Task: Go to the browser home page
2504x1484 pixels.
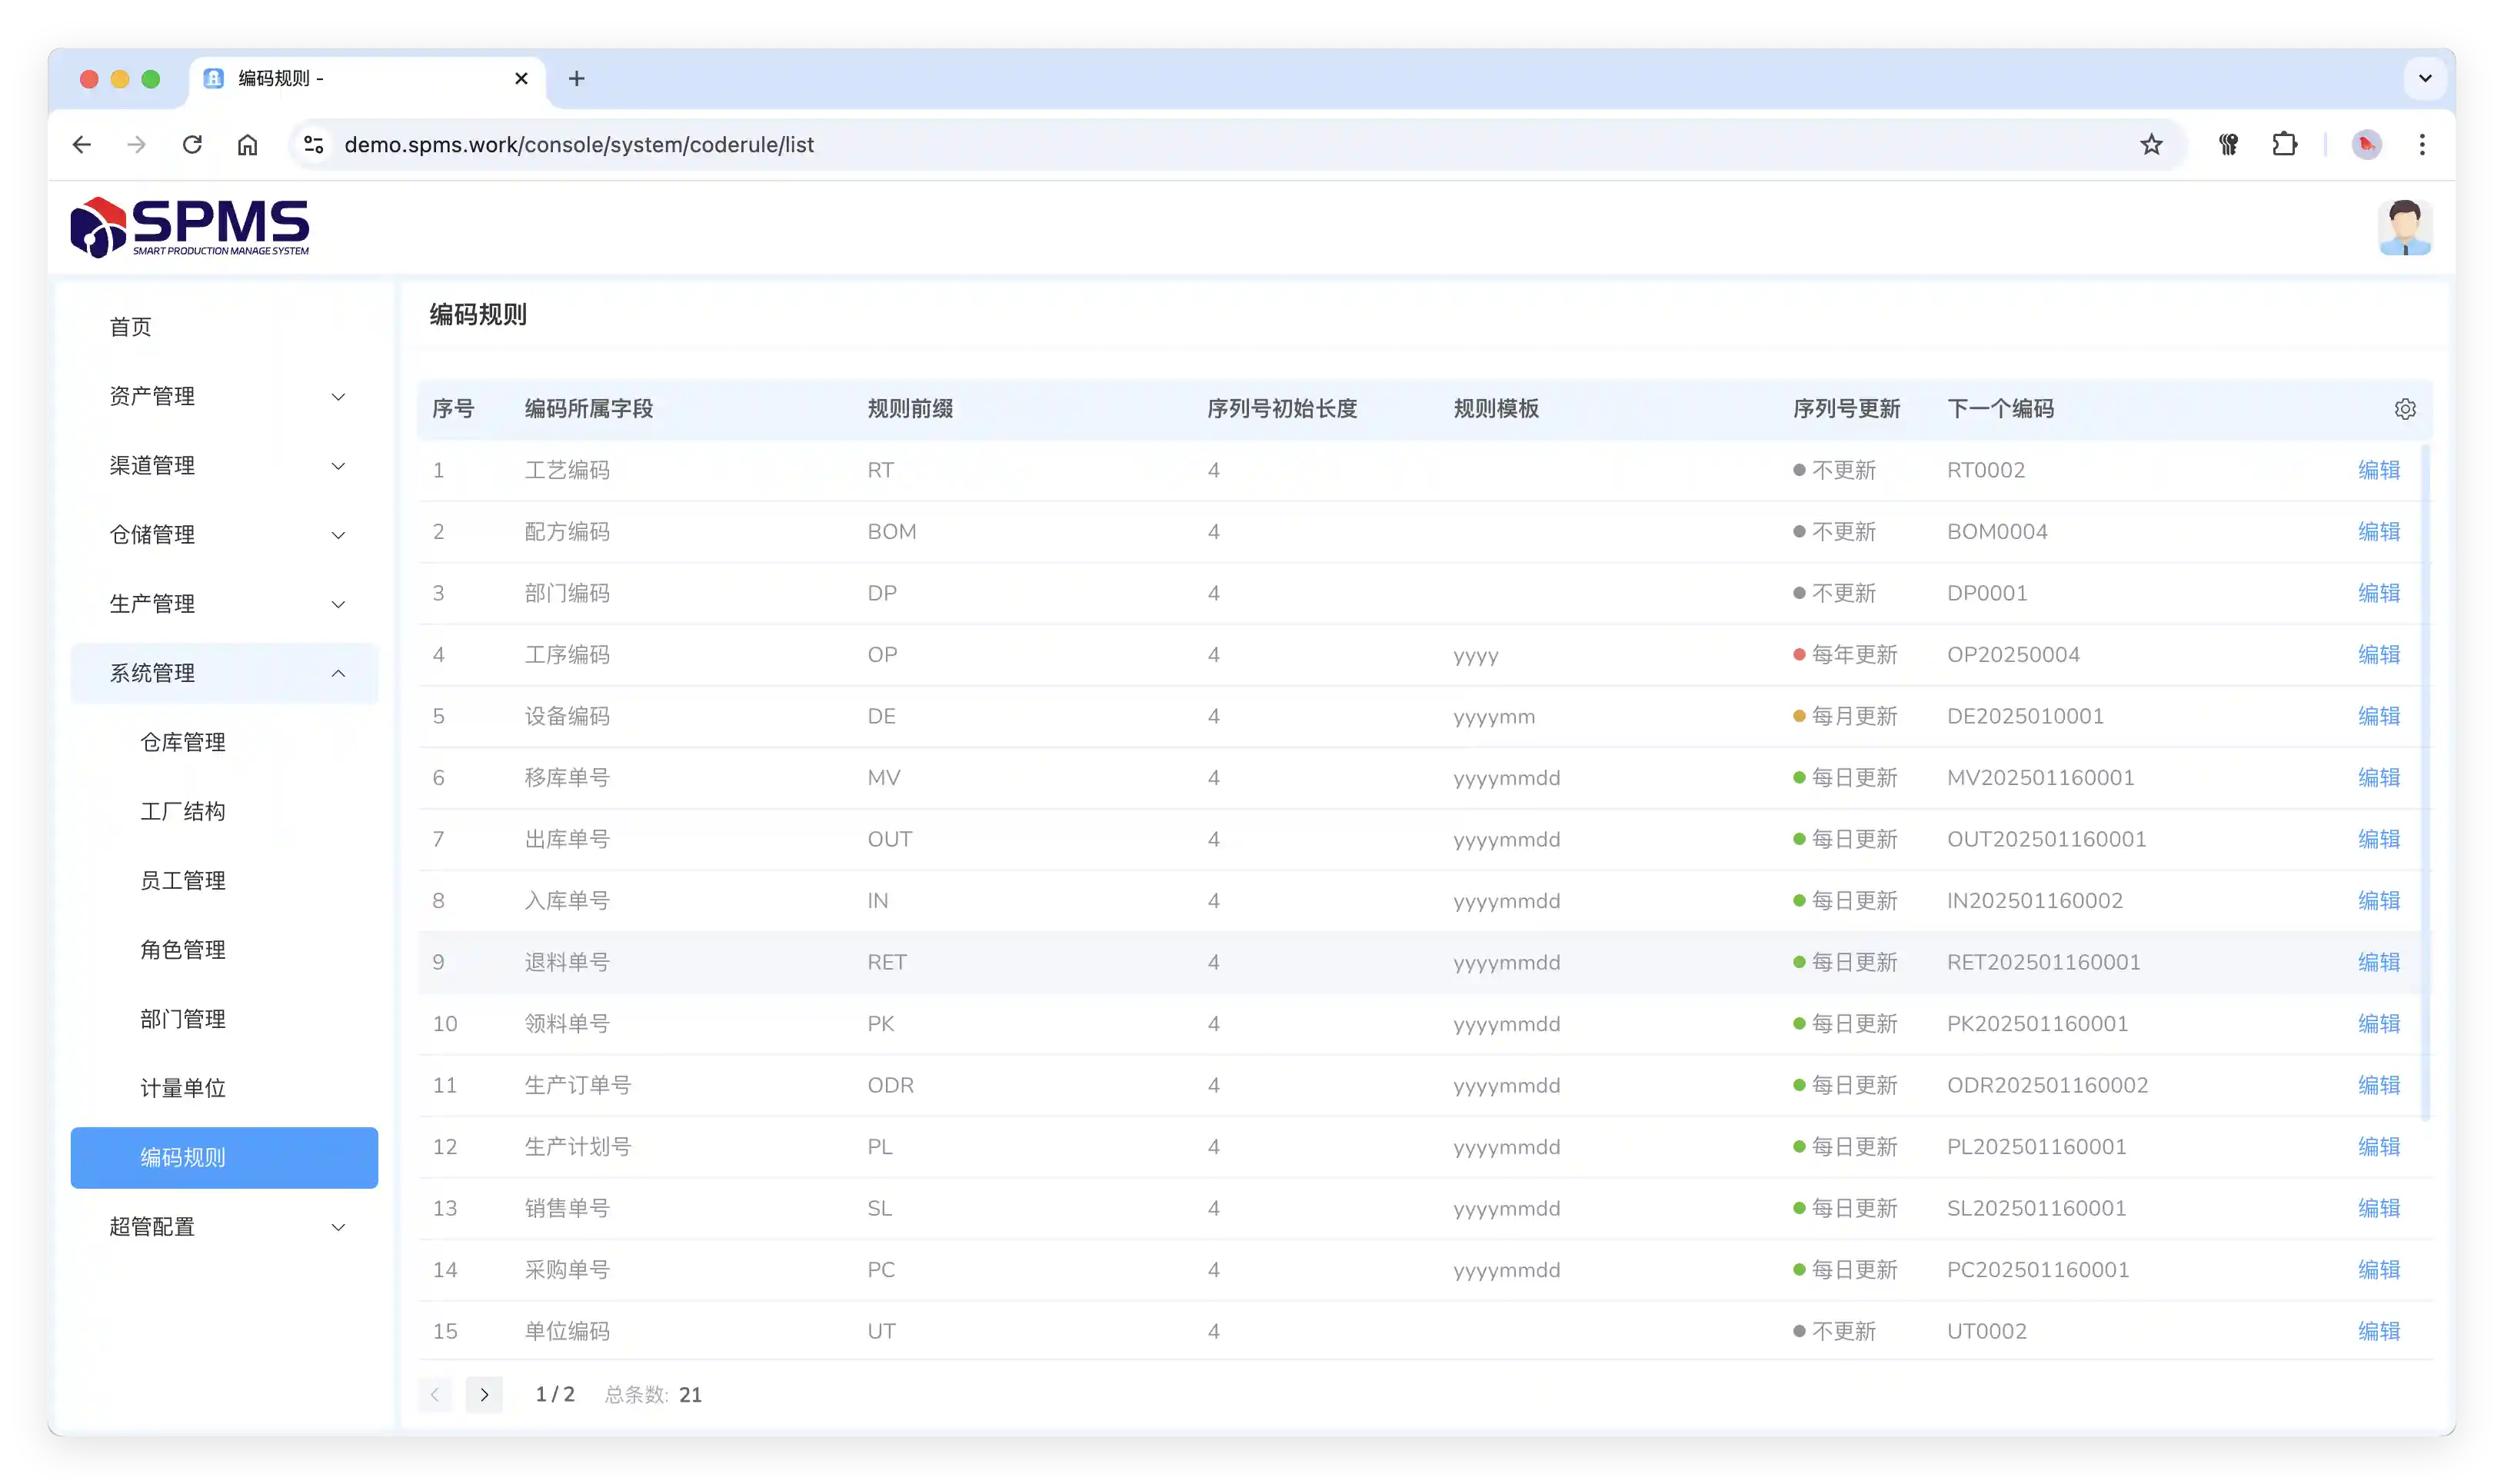Action: [247, 145]
